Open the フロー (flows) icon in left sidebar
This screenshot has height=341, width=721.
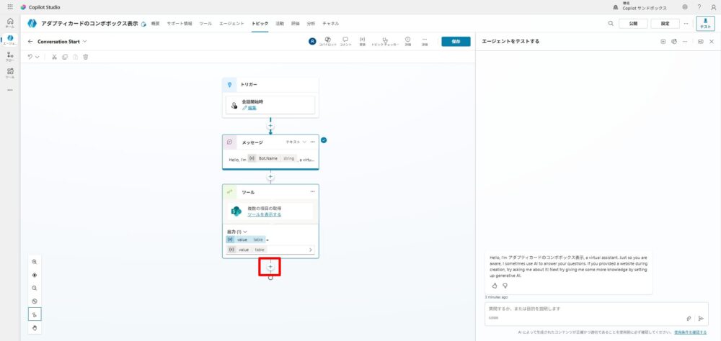click(x=10, y=56)
